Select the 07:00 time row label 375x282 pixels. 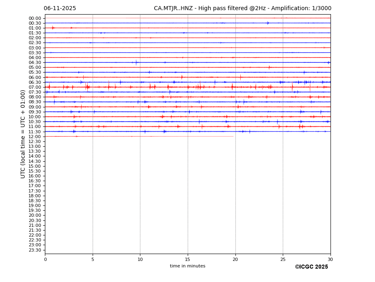coord(35,87)
